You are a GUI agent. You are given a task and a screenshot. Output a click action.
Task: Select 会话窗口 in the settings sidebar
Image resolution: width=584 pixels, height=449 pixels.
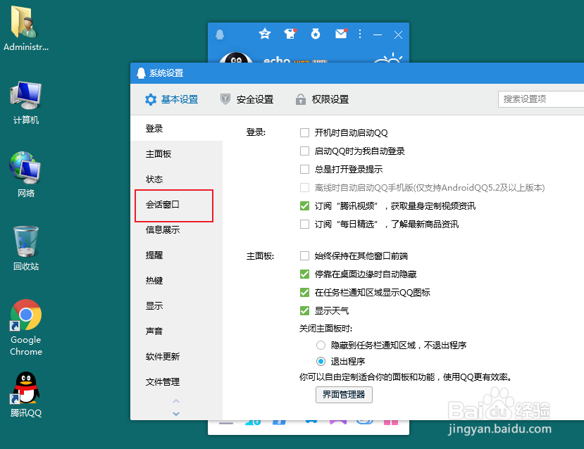click(x=177, y=205)
